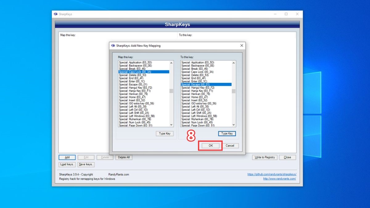Choose Hanja Key (E0_F1) in To this key list
370x208 pixels.
[x=206, y=91]
